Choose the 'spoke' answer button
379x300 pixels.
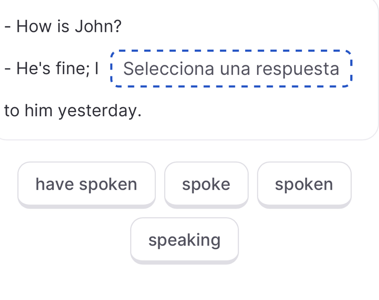click(x=206, y=184)
